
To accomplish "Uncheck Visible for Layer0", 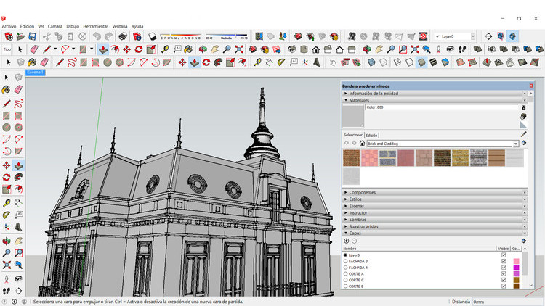I will (504, 255).
